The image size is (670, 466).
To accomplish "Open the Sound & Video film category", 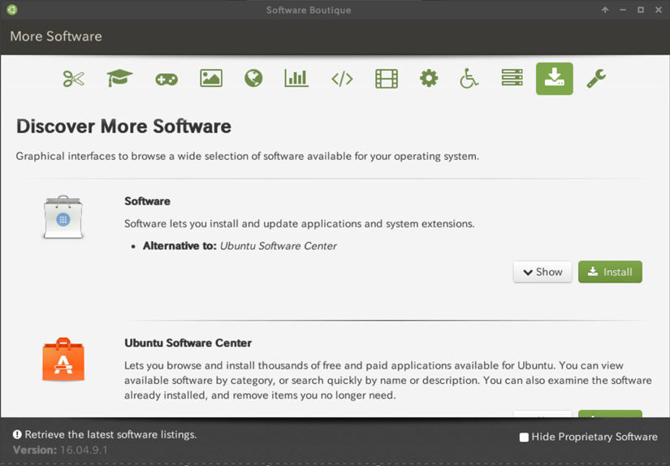I will pos(387,79).
